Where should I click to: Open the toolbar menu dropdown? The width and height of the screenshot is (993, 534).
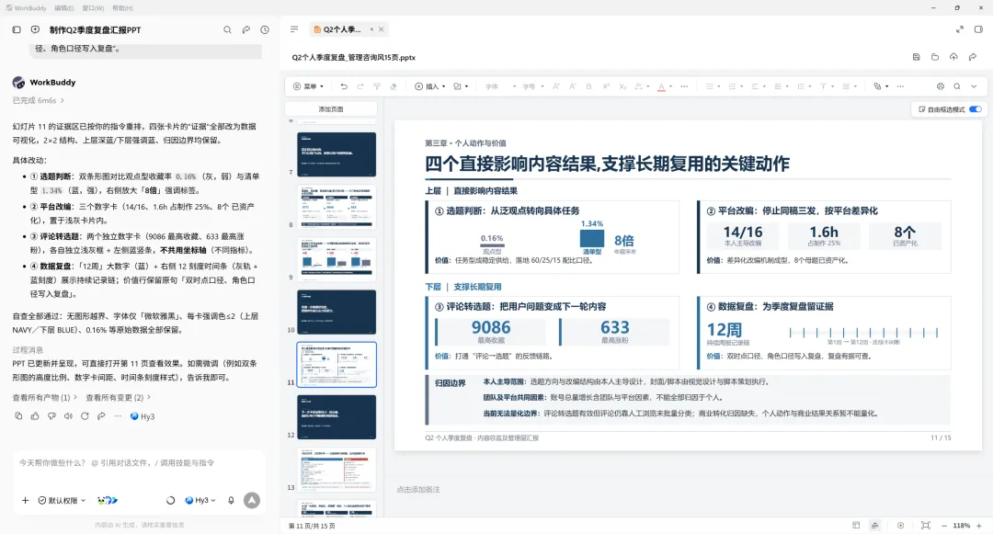pyautogui.click(x=308, y=86)
